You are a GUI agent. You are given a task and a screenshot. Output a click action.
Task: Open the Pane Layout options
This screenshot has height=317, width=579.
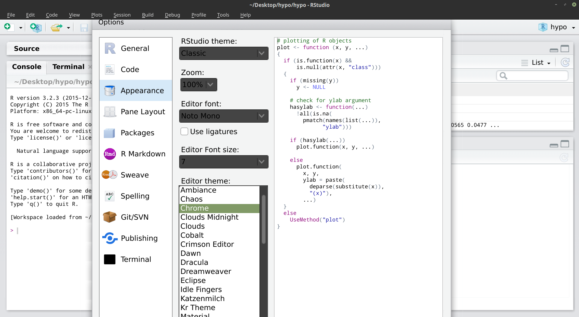click(136, 111)
